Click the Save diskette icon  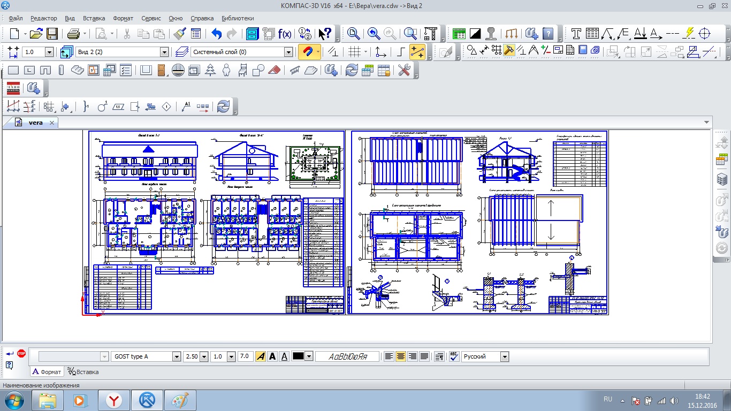click(52, 34)
